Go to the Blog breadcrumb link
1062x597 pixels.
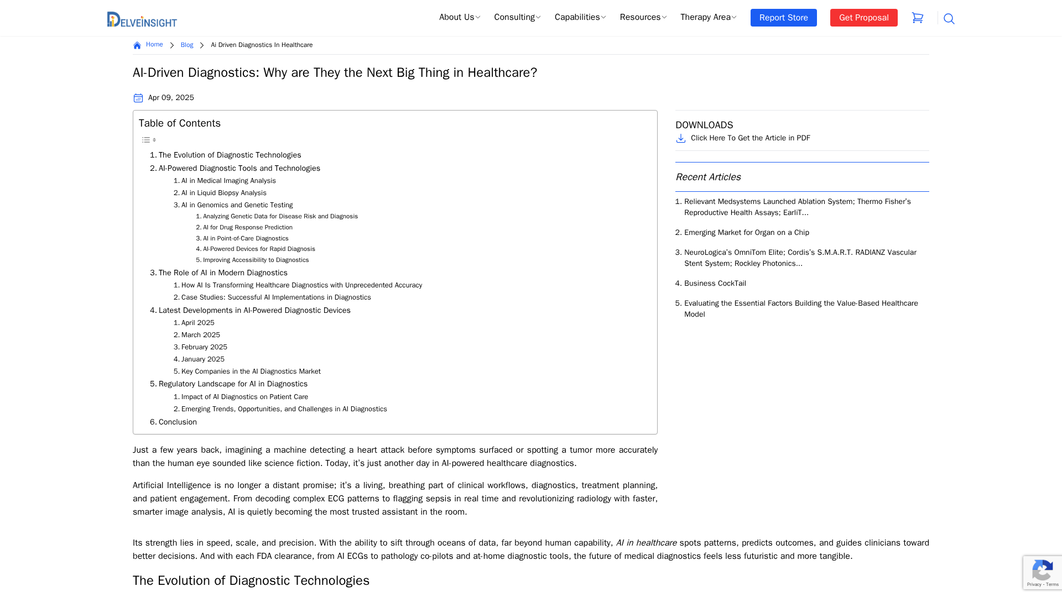pyautogui.click(x=187, y=45)
